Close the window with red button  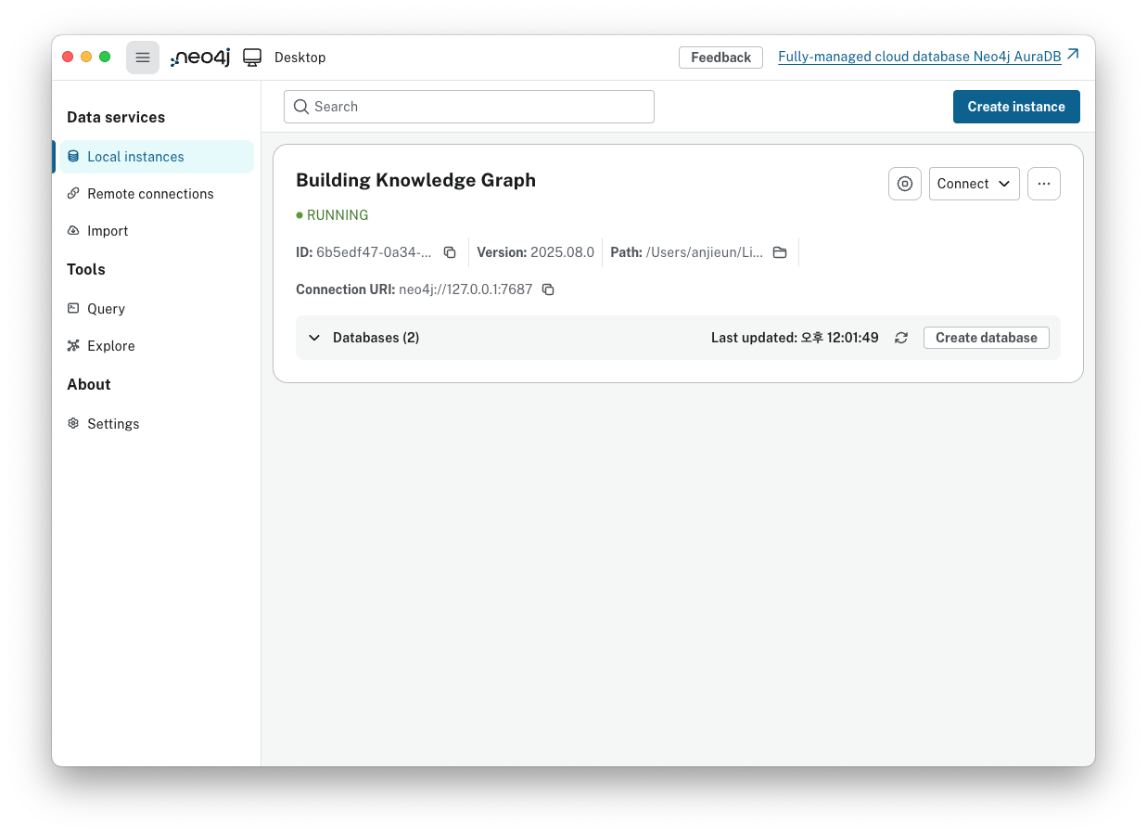[x=68, y=57]
